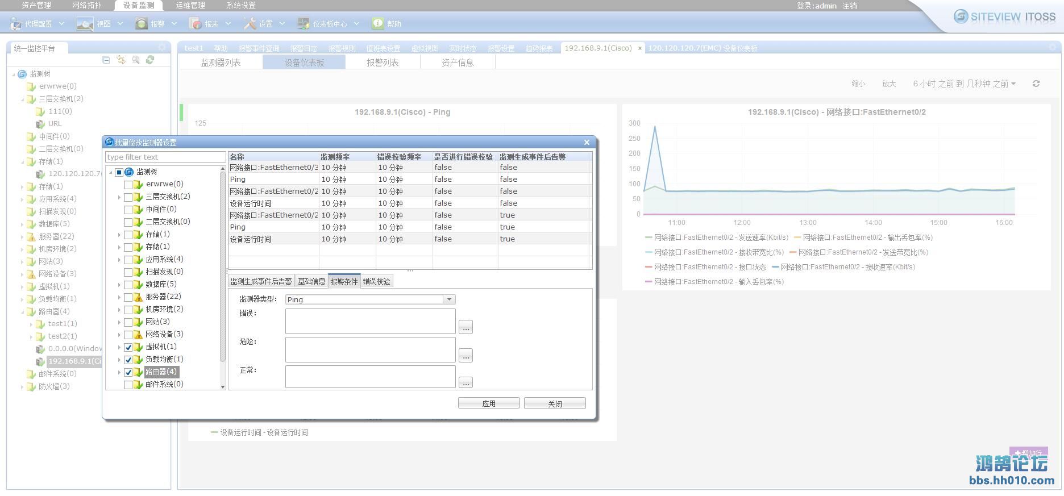The image size is (1064, 496).
Task: Click 网络设备(3) warning folder icon in dialog
Action: [x=138, y=334]
